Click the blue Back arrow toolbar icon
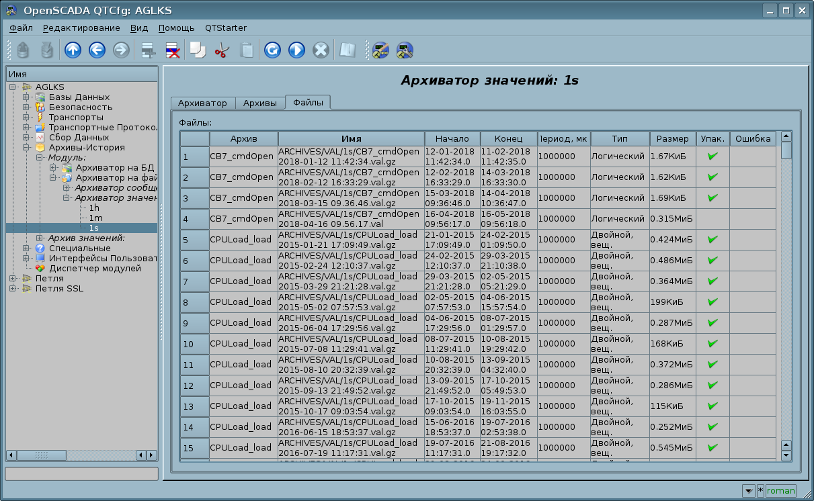This screenshot has width=814, height=501. coord(97,50)
